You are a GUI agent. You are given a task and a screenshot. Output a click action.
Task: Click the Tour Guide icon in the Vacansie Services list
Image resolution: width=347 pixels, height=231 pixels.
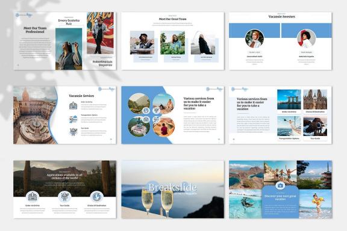point(73,132)
